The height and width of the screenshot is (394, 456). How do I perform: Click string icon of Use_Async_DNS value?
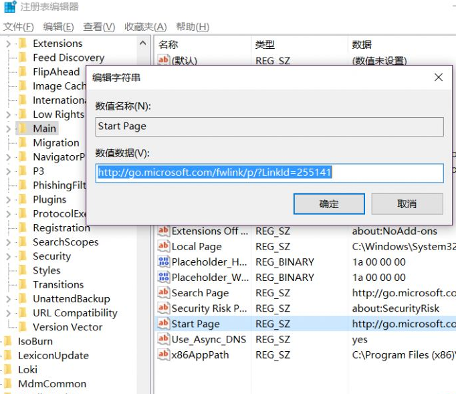coord(163,339)
